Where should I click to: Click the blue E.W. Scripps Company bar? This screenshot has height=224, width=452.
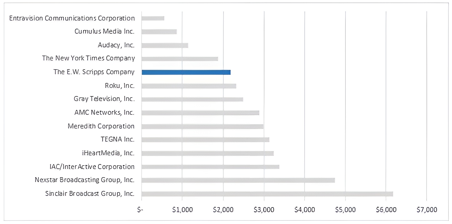click(x=186, y=72)
